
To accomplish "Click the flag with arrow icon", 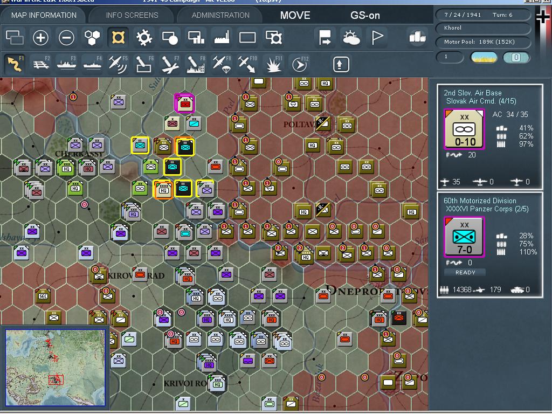I will (x=325, y=37).
